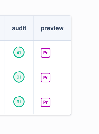Click the divider between audit and preview headers
Screen dimensions: 99x134
click(34, 28)
